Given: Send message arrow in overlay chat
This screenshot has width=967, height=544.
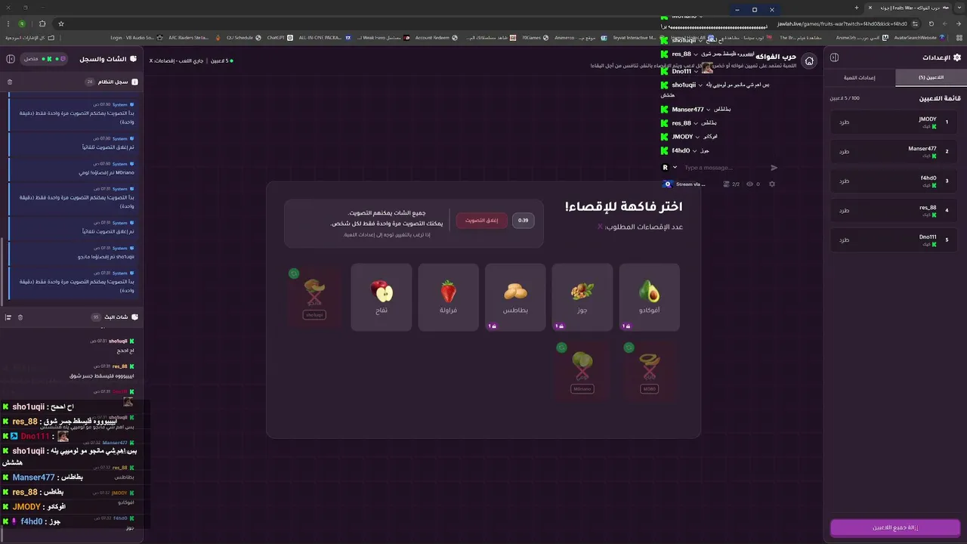Looking at the screenshot, I should [x=774, y=168].
